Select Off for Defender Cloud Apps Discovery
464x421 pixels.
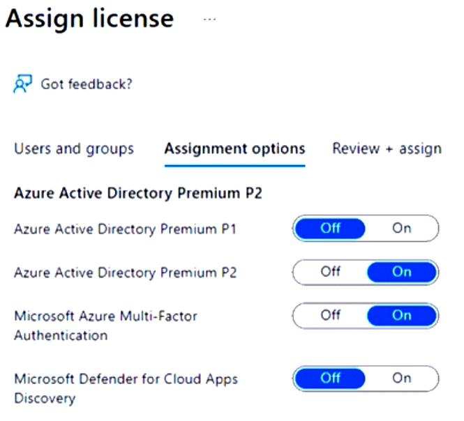click(330, 378)
